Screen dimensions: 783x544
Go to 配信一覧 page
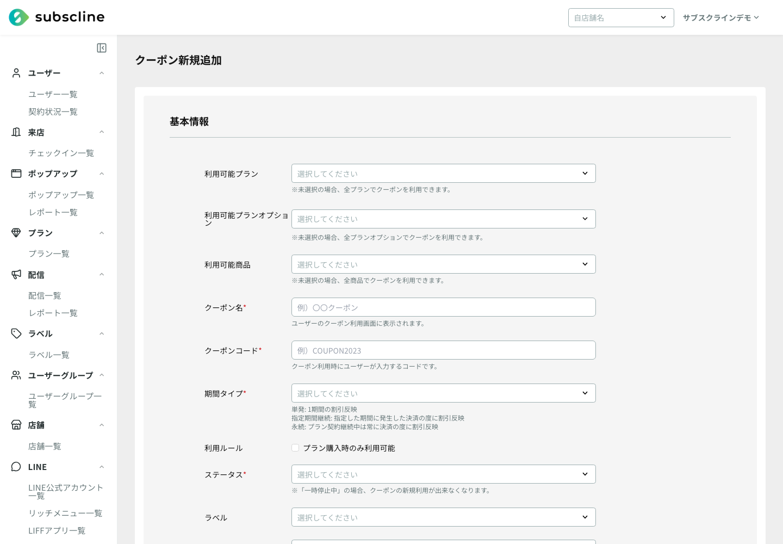tap(45, 295)
